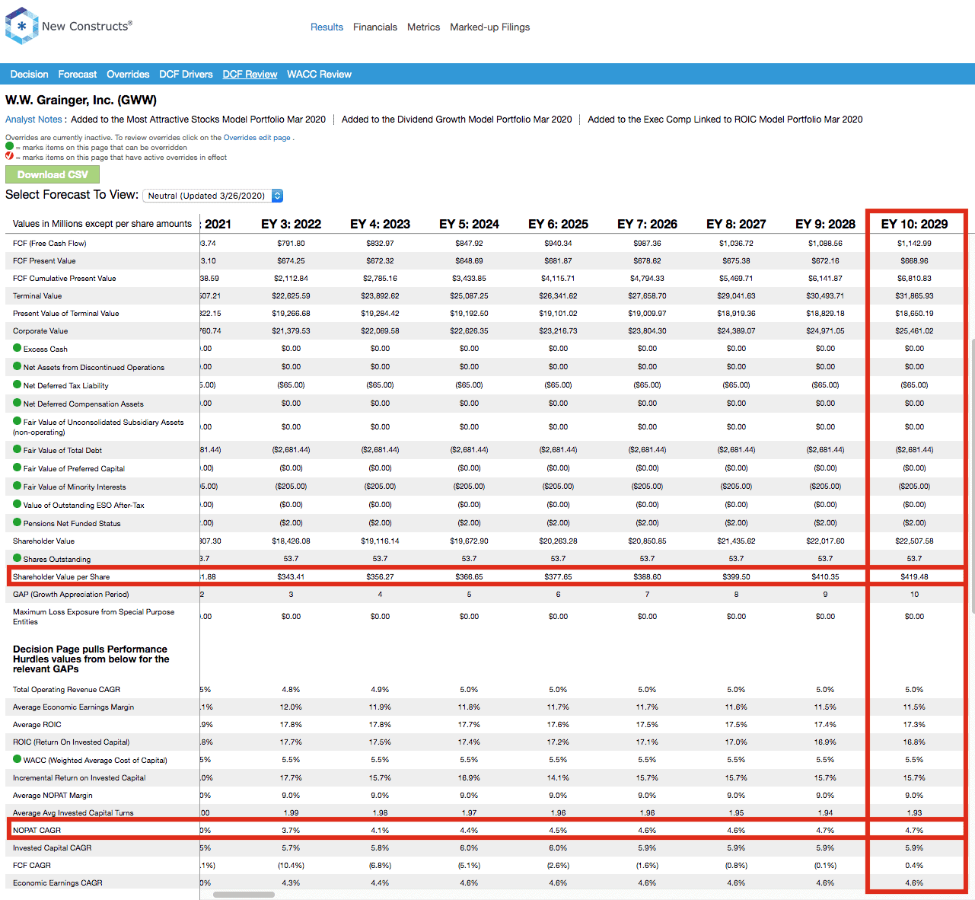The image size is (975, 900).
Task: Click the W.W. Grainger, Inc. (GWW) title
Action: 81,100
